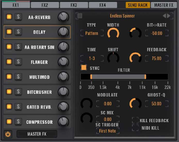Screen dimensions: 179x142
Task: Select the MULTIMOD effect name
Action: (39, 77)
